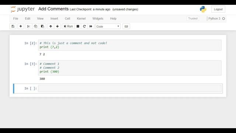Click the '# Comment 2' line
Viewport: 236px width, 133px height.
[49, 68]
